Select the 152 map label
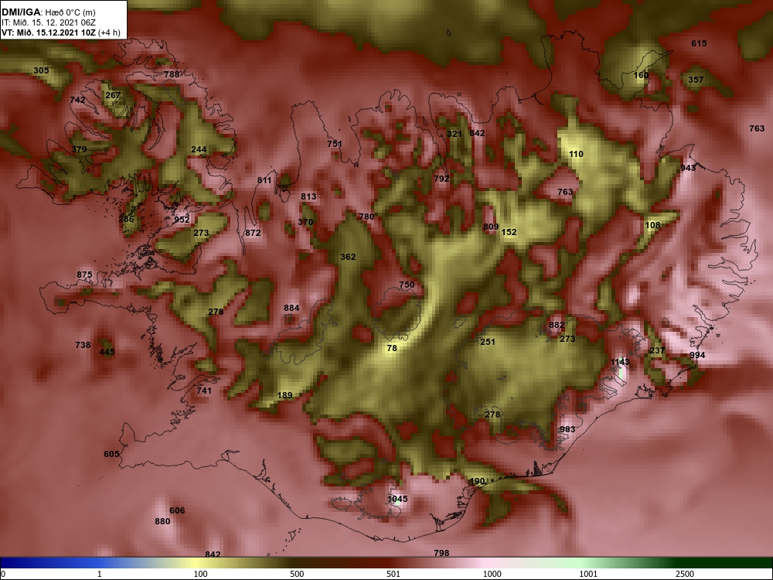This screenshot has width=773, height=580. tap(509, 232)
